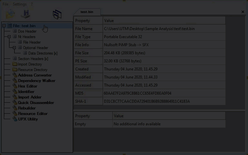Open the Quick Disassembler label

36,103
